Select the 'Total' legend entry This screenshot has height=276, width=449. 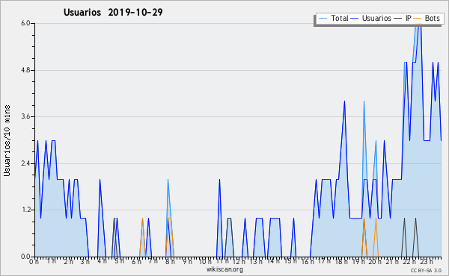pos(333,18)
